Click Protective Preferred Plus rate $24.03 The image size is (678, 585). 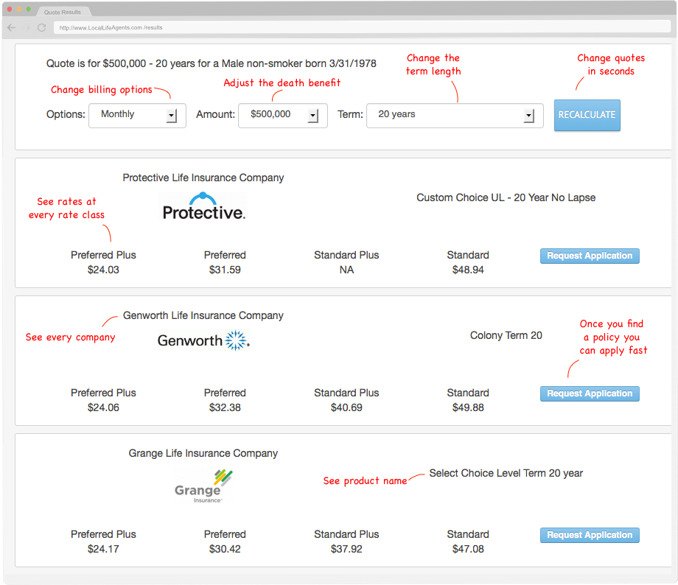(103, 270)
